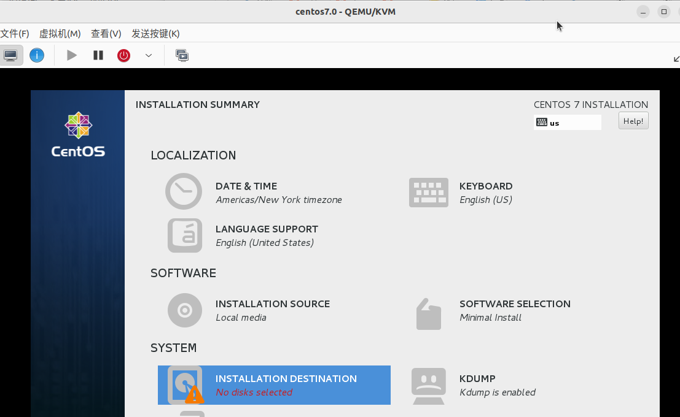
Task: Click the red shutdown power icon
Action: coord(124,55)
